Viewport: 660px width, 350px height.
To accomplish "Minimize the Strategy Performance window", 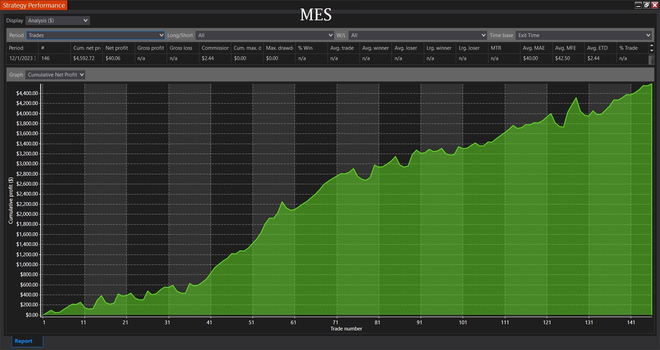I will [x=638, y=5].
